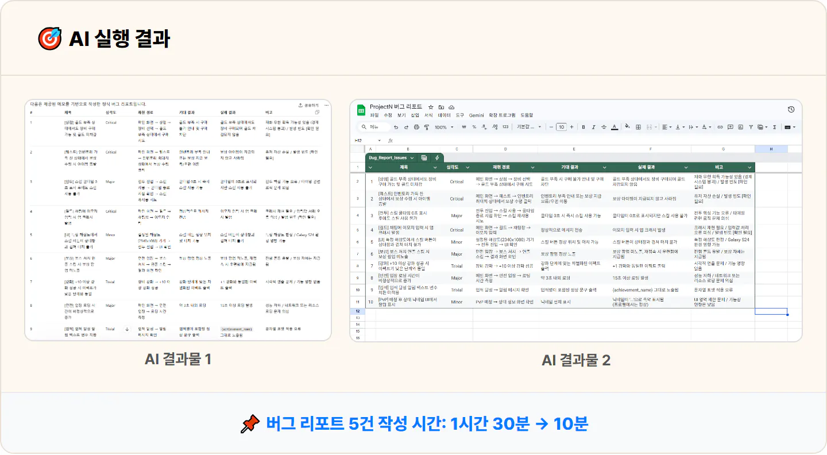Open version history clock icon
Viewport: 827px width, 455px height.
pyautogui.click(x=791, y=110)
